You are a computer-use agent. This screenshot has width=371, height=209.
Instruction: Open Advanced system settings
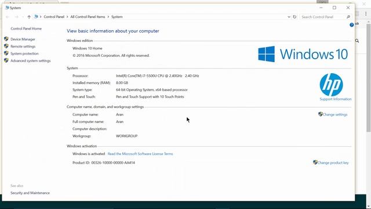(x=31, y=60)
